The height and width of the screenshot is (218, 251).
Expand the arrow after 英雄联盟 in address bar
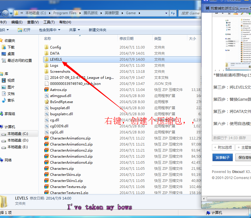[122, 13]
